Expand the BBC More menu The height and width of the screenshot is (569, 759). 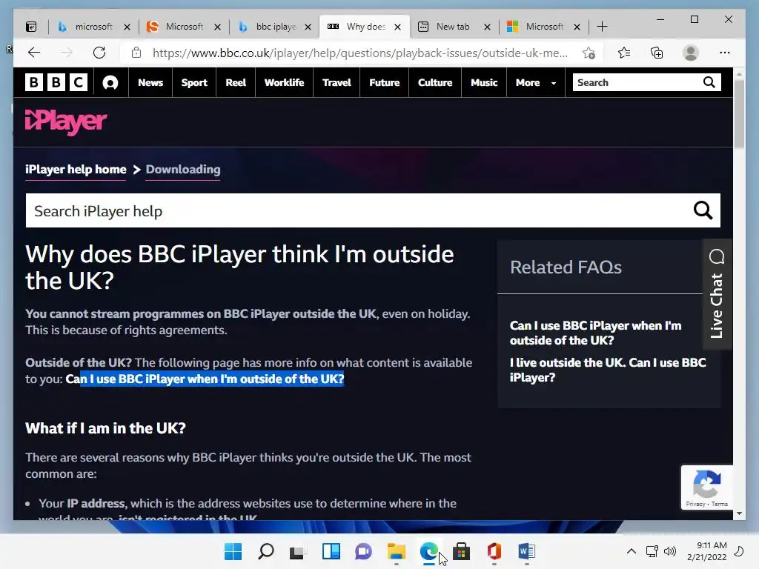535,83
